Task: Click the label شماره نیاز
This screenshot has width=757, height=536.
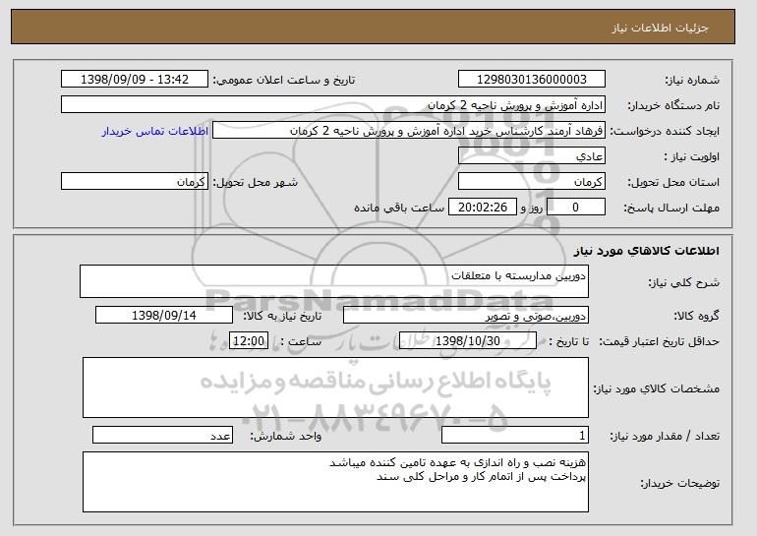Action: (x=692, y=80)
